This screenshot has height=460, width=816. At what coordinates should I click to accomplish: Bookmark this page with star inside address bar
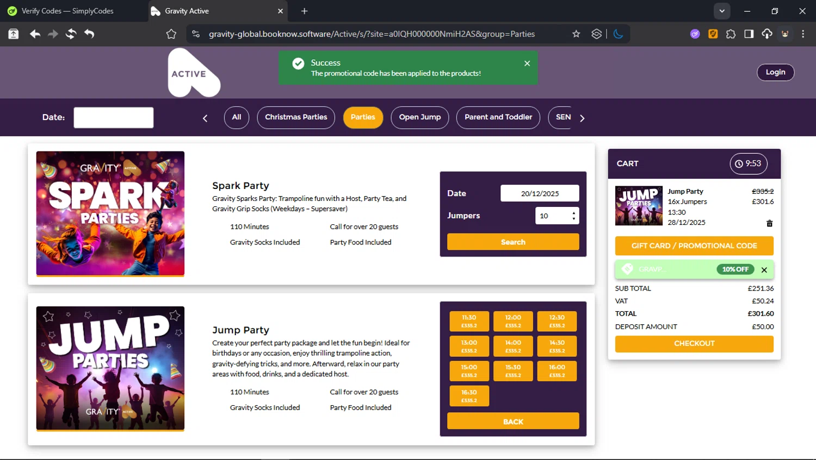[576, 34]
